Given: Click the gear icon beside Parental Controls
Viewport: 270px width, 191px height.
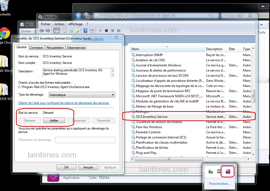Looking at the screenshot, I should 133,132.
